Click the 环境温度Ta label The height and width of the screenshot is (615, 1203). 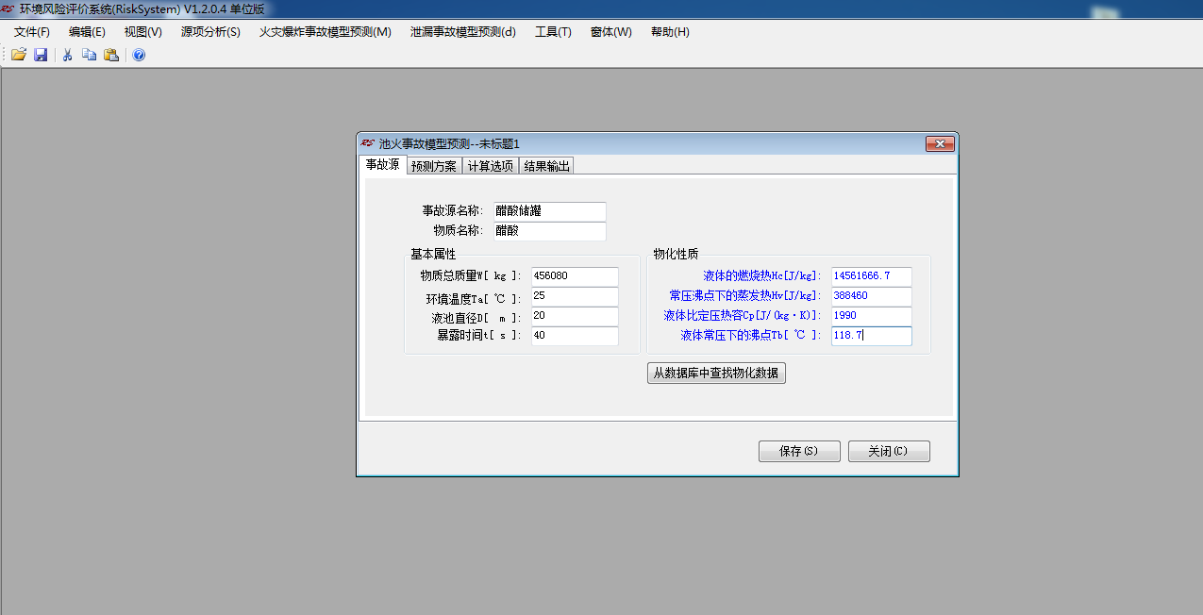click(473, 299)
